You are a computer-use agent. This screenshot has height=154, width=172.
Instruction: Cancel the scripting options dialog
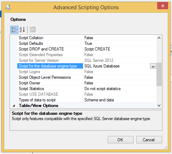tap(149, 140)
